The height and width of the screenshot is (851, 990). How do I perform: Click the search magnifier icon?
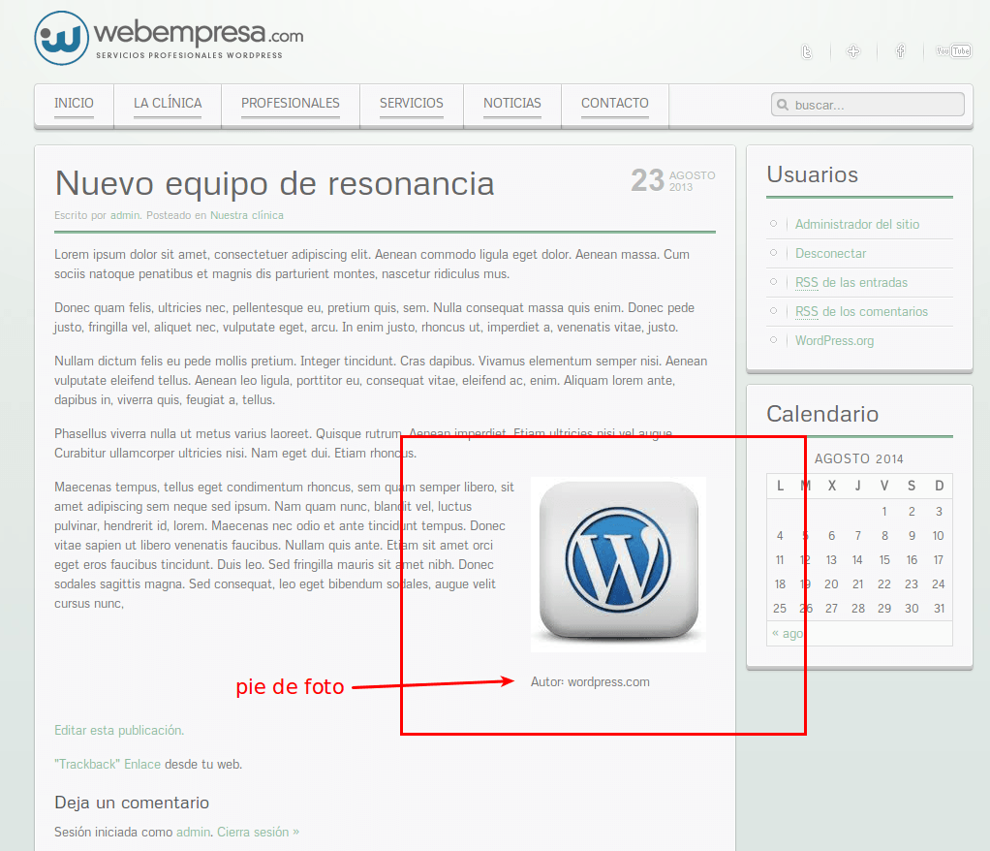click(x=783, y=105)
